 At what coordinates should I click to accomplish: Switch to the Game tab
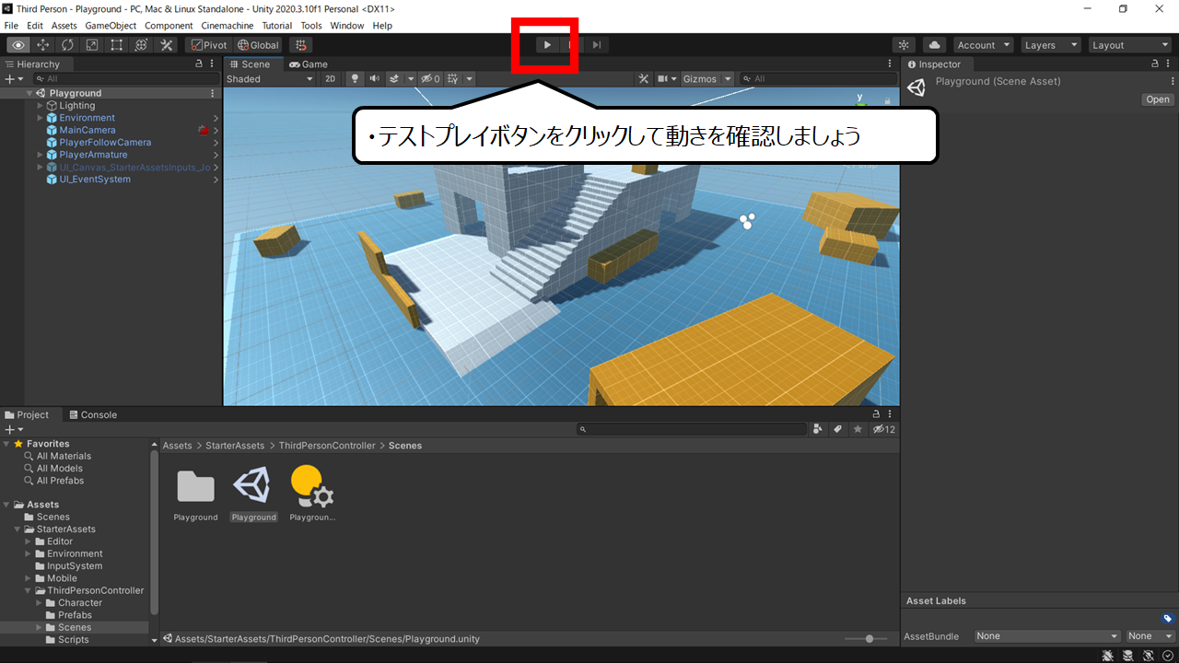pos(309,64)
